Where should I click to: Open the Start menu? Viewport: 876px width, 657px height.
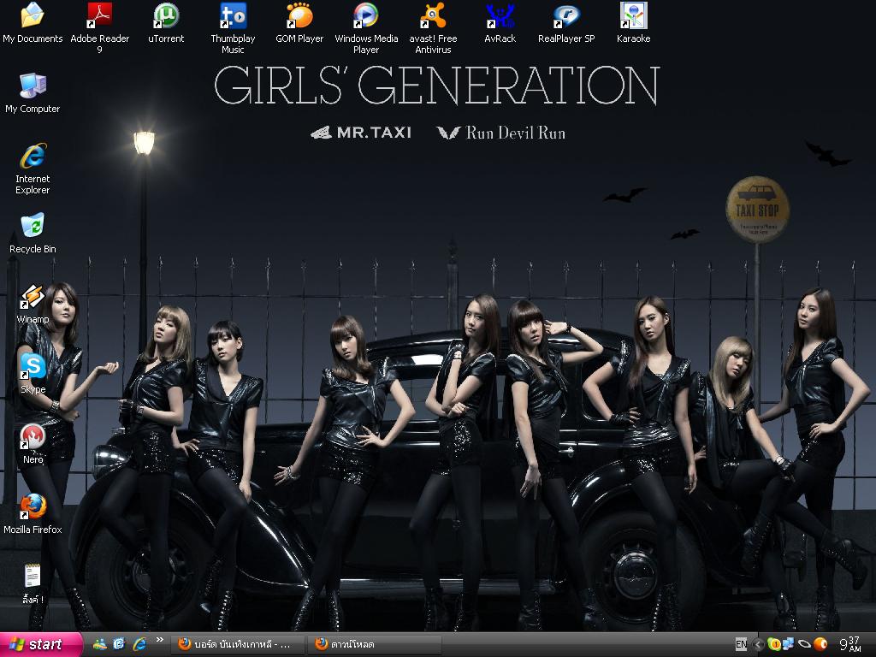pyautogui.click(x=41, y=645)
